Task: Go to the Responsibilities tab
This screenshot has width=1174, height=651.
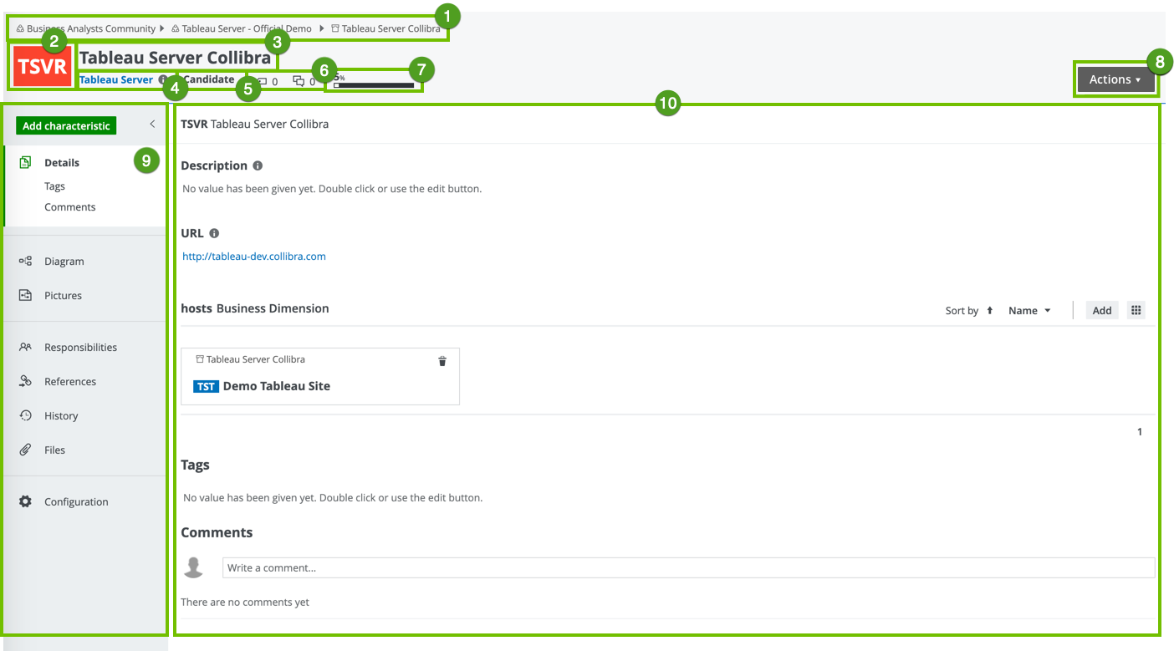Action: (80, 348)
